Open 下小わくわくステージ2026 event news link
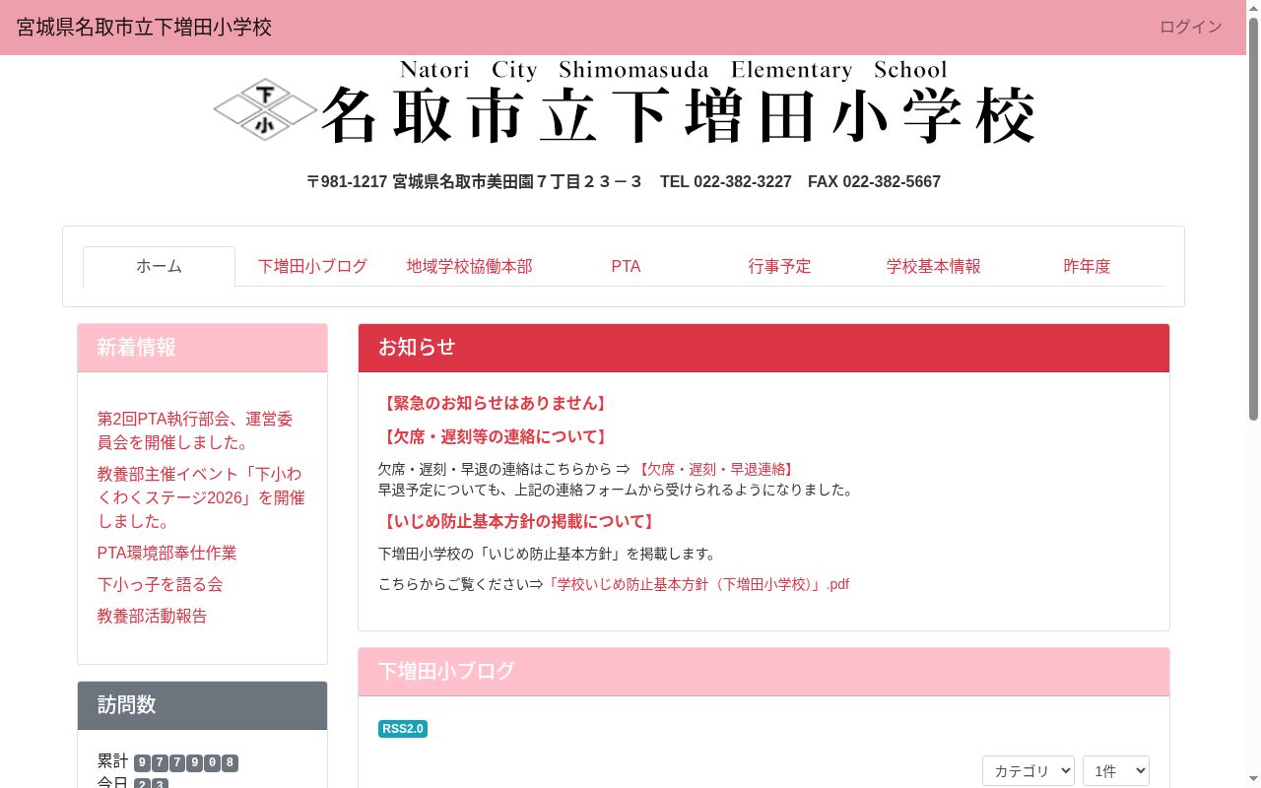This screenshot has height=788, width=1261. tap(201, 497)
